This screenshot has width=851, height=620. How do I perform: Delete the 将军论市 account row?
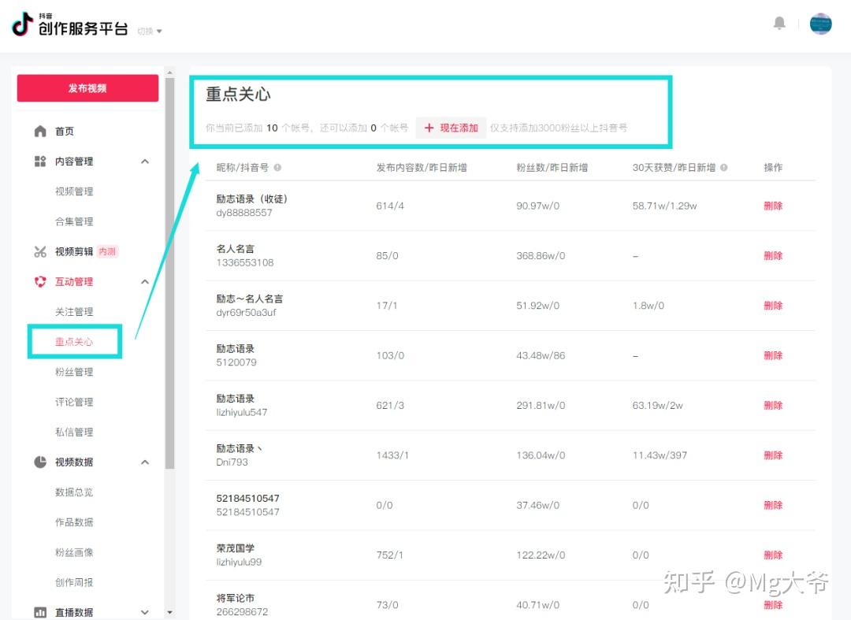click(773, 605)
